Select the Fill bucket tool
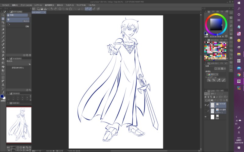This screenshot has width=244, height=152. click(3, 66)
